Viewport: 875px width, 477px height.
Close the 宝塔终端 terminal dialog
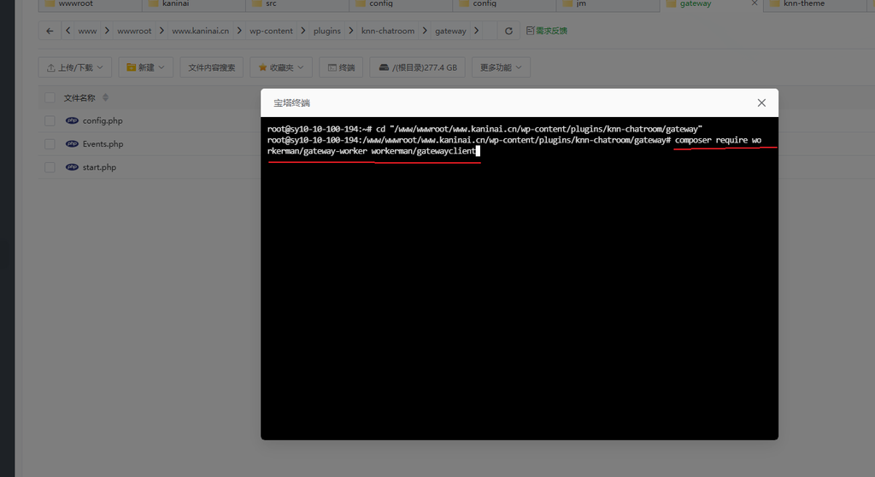(761, 103)
